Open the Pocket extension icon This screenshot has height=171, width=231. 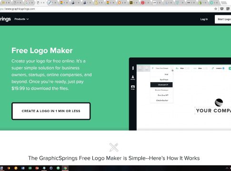[222, 9]
